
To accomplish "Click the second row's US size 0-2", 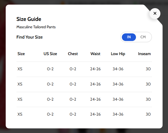I will pos(50,84).
